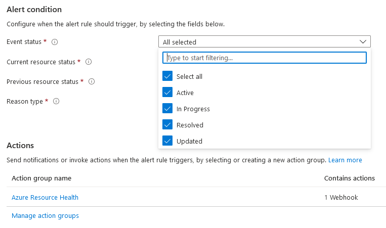The image size is (386, 228).
Task: Uncheck the Updated checkbox
Action: (167, 141)
